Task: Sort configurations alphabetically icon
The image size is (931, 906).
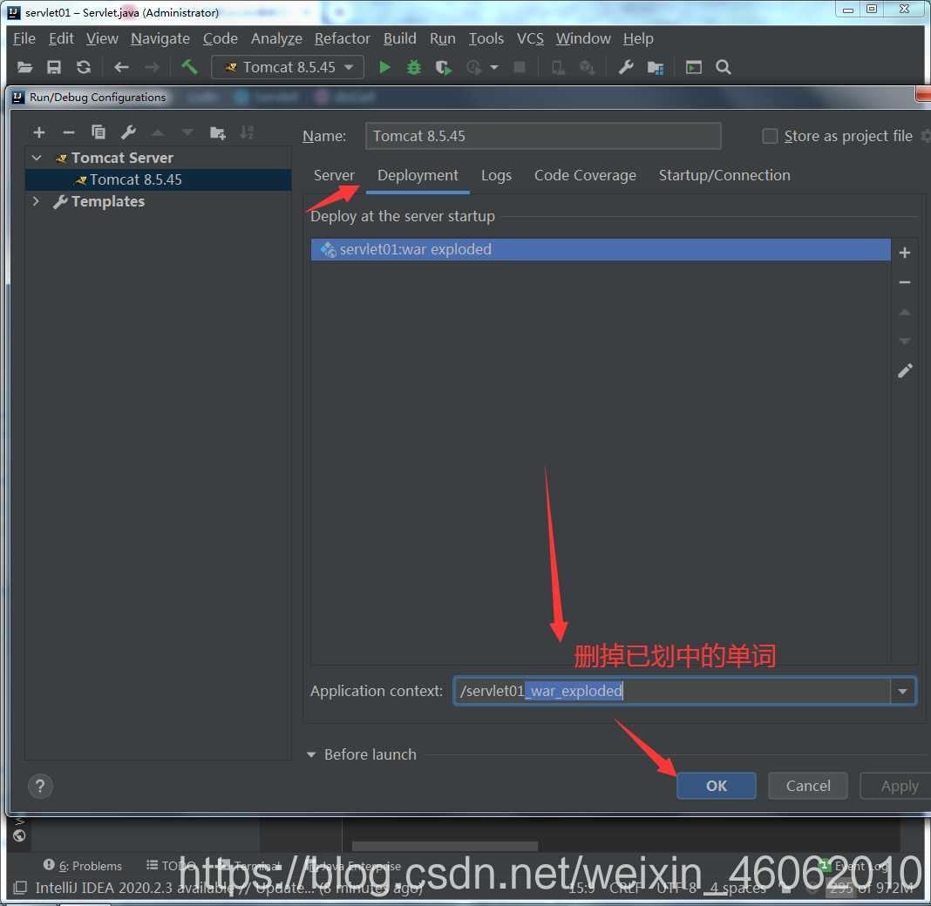Action: tap(247, 132)
